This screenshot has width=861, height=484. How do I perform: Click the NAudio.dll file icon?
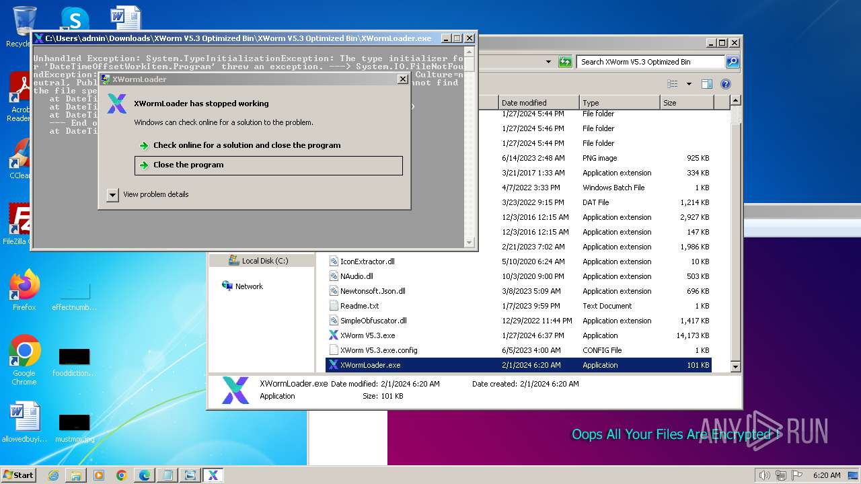tap(334, 276)
